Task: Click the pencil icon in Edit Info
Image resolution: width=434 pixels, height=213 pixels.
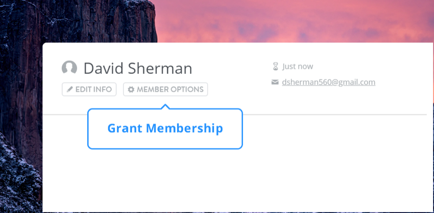Action: [x=69, y=90]
